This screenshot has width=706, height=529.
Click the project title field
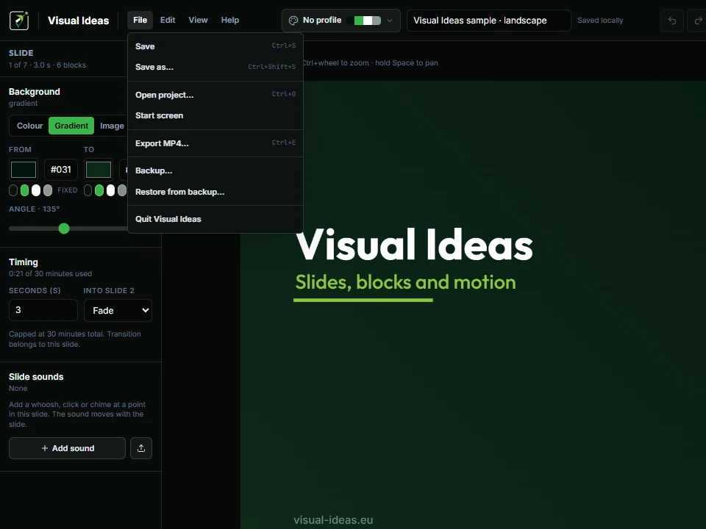pos(488,21)
